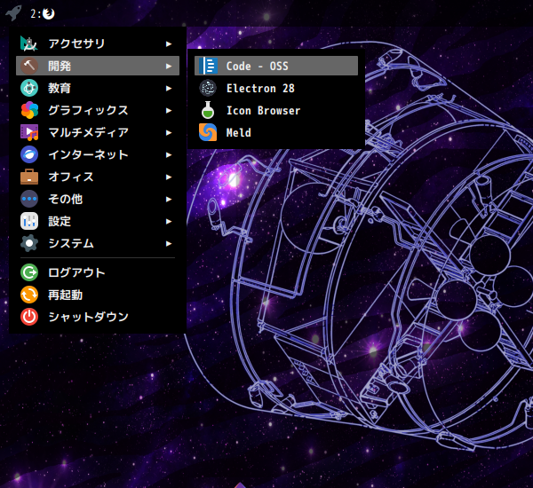Select the highlighted 開発 menu entry
This screenshot has height=488, width=533.
coord(98,66)
